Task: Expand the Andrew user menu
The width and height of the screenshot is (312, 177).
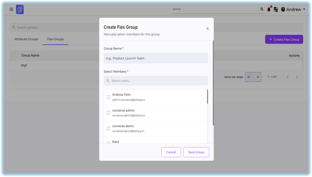Action: click(x=296, y=9)
